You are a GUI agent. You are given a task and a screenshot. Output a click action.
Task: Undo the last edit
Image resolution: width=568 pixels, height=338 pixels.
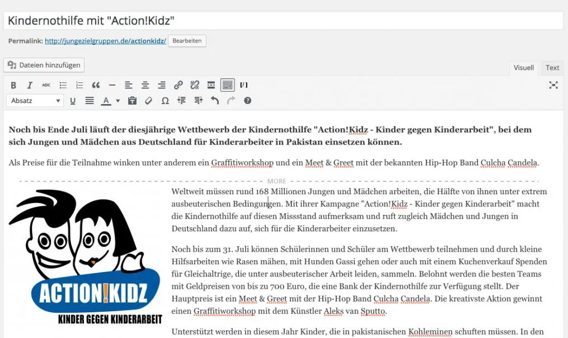tap(214, 101)
